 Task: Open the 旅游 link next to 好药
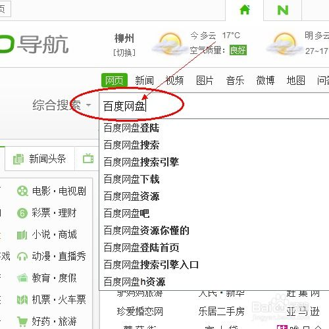pyautogui.click(x=68, y=322)
